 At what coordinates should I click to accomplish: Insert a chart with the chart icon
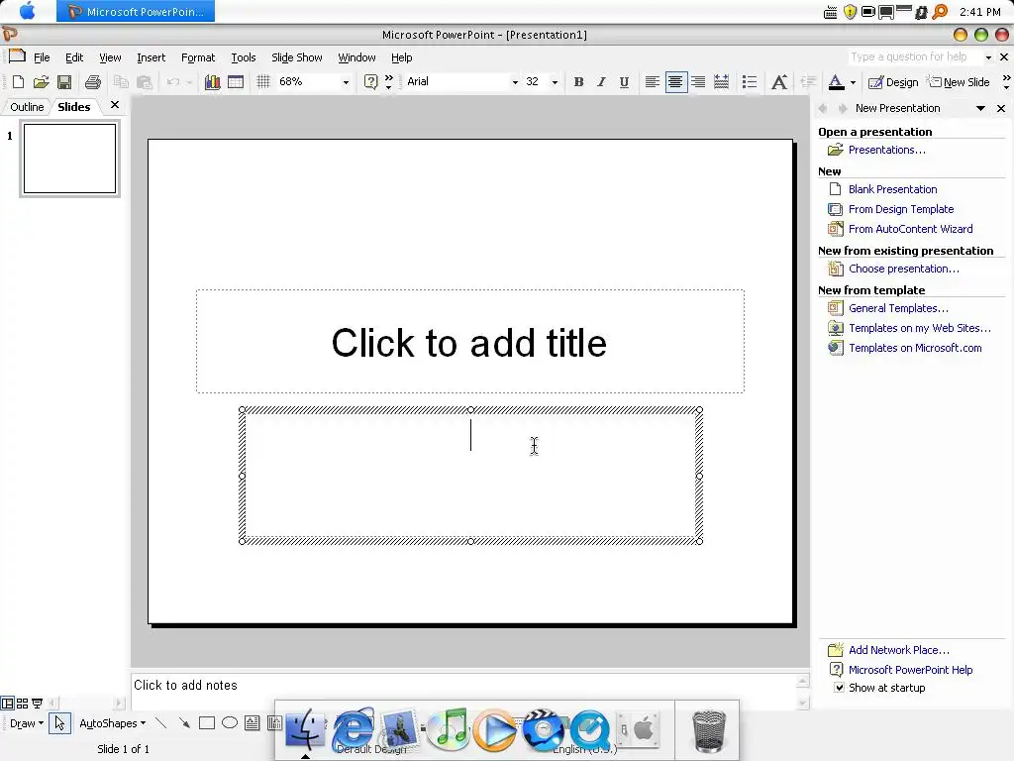(x=212, y=82)
